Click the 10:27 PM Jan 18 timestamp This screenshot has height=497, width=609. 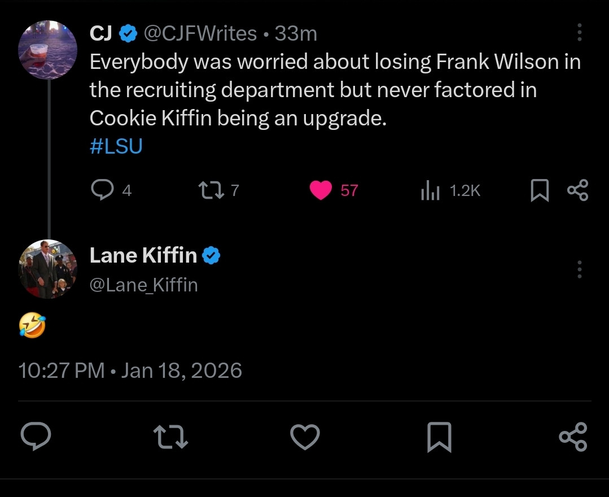(130, 370)
